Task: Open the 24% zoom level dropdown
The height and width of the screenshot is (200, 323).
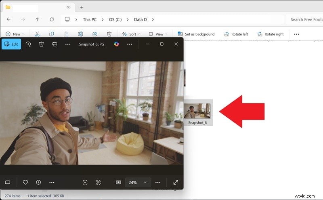Action: [x=138, y=182]
